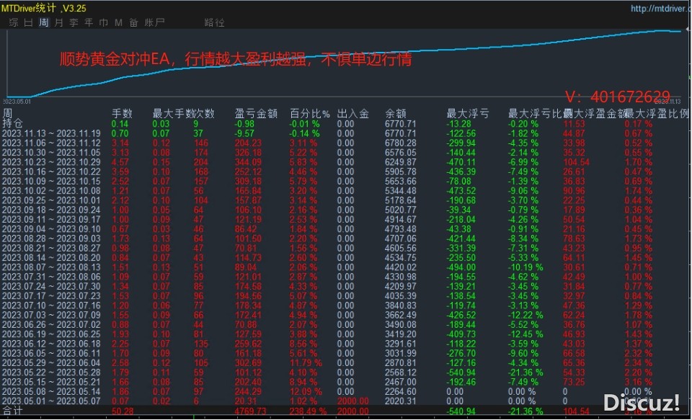Open the 年 yearly statistics tab

pyautogui.click(x=89, y=22)
